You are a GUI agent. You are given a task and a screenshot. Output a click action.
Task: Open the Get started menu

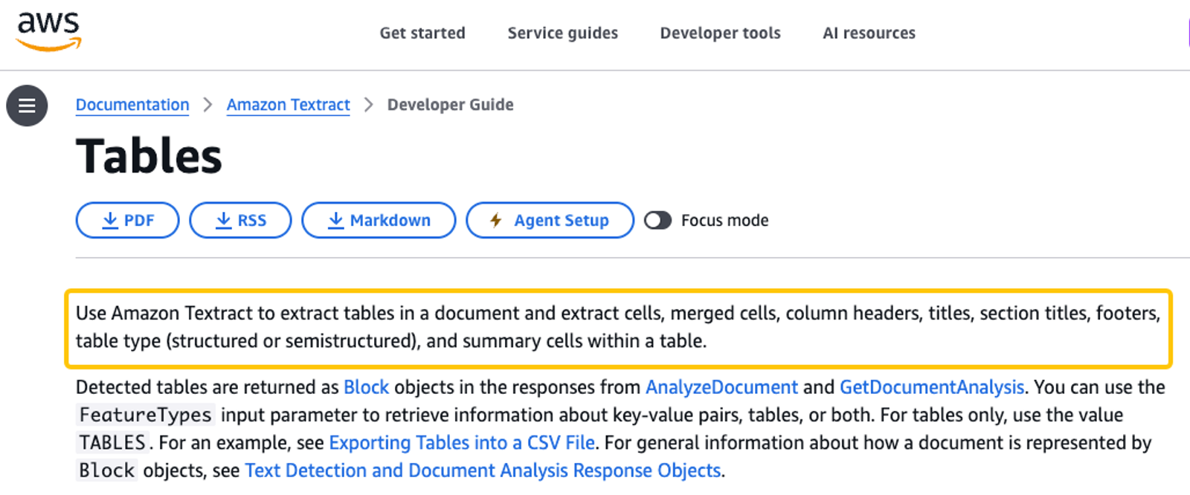pyautogui.click(x=422, y=33)
